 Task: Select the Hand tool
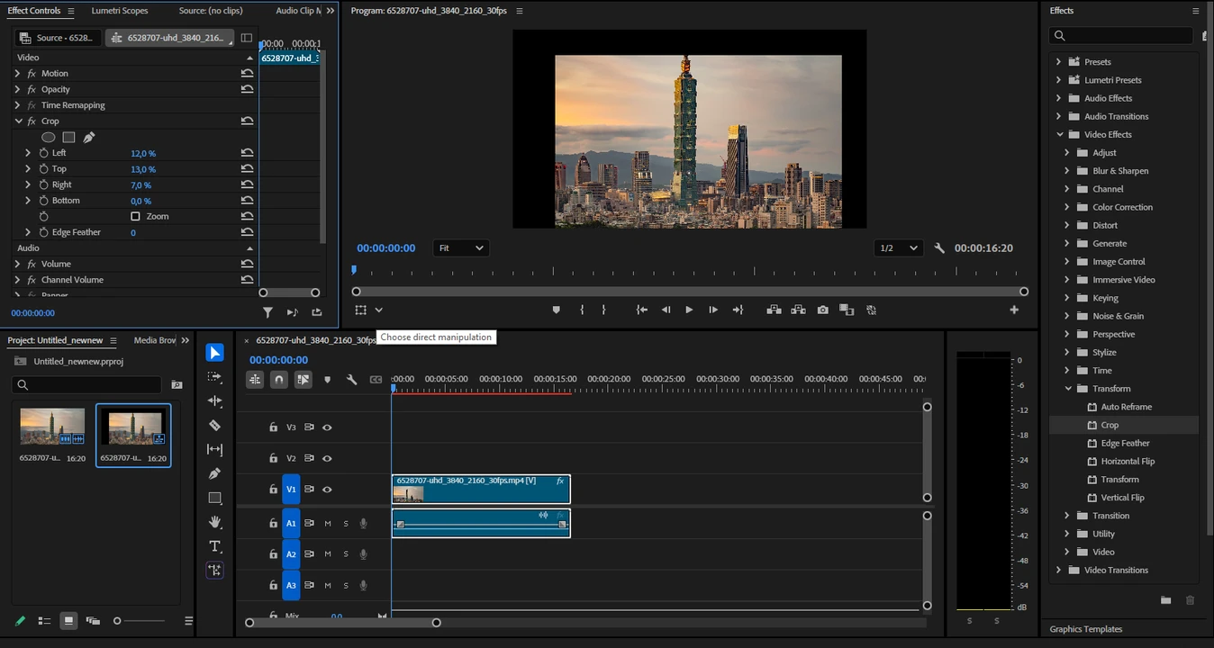[x=214, y=522]
